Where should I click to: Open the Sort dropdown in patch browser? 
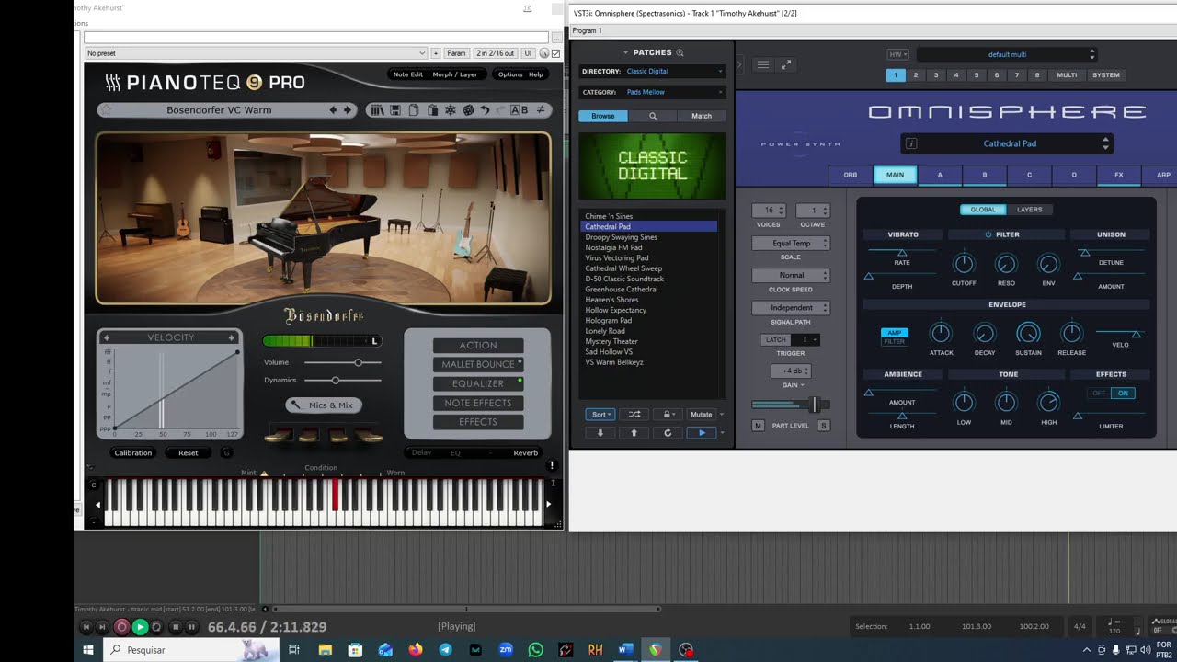(600, 415)
